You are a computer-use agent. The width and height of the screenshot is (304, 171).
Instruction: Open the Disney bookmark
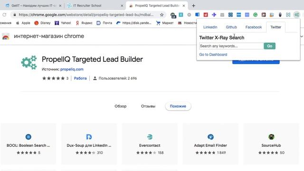click(42, 23)
